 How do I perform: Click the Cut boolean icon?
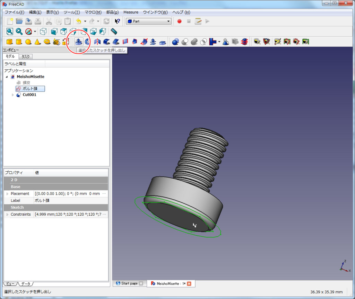click(185, 42)
